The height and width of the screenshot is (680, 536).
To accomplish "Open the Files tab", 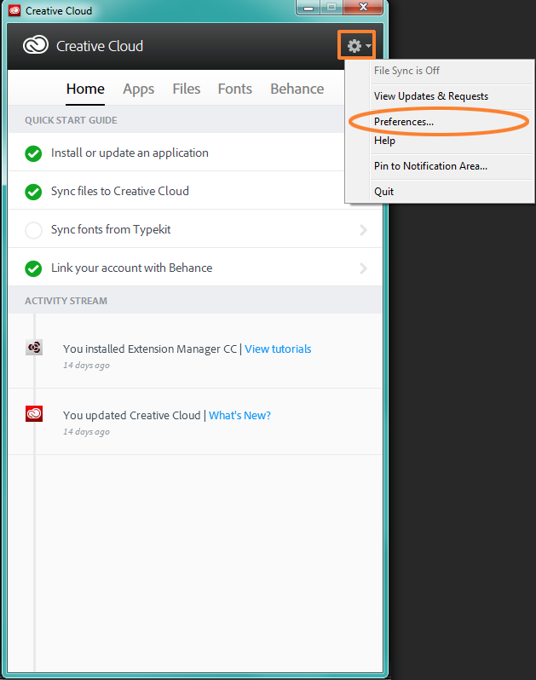I will 187,89.
